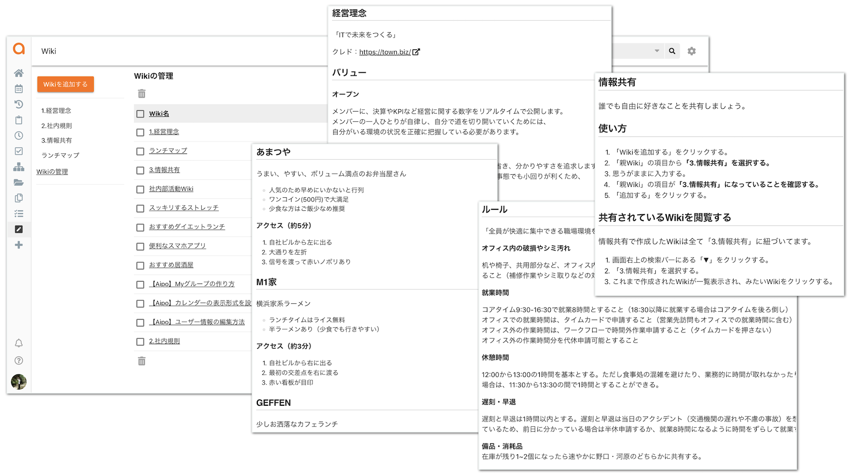
Task: Toggle the select-all checkbox beside Wiki名
Action: (x=140, y=114)
